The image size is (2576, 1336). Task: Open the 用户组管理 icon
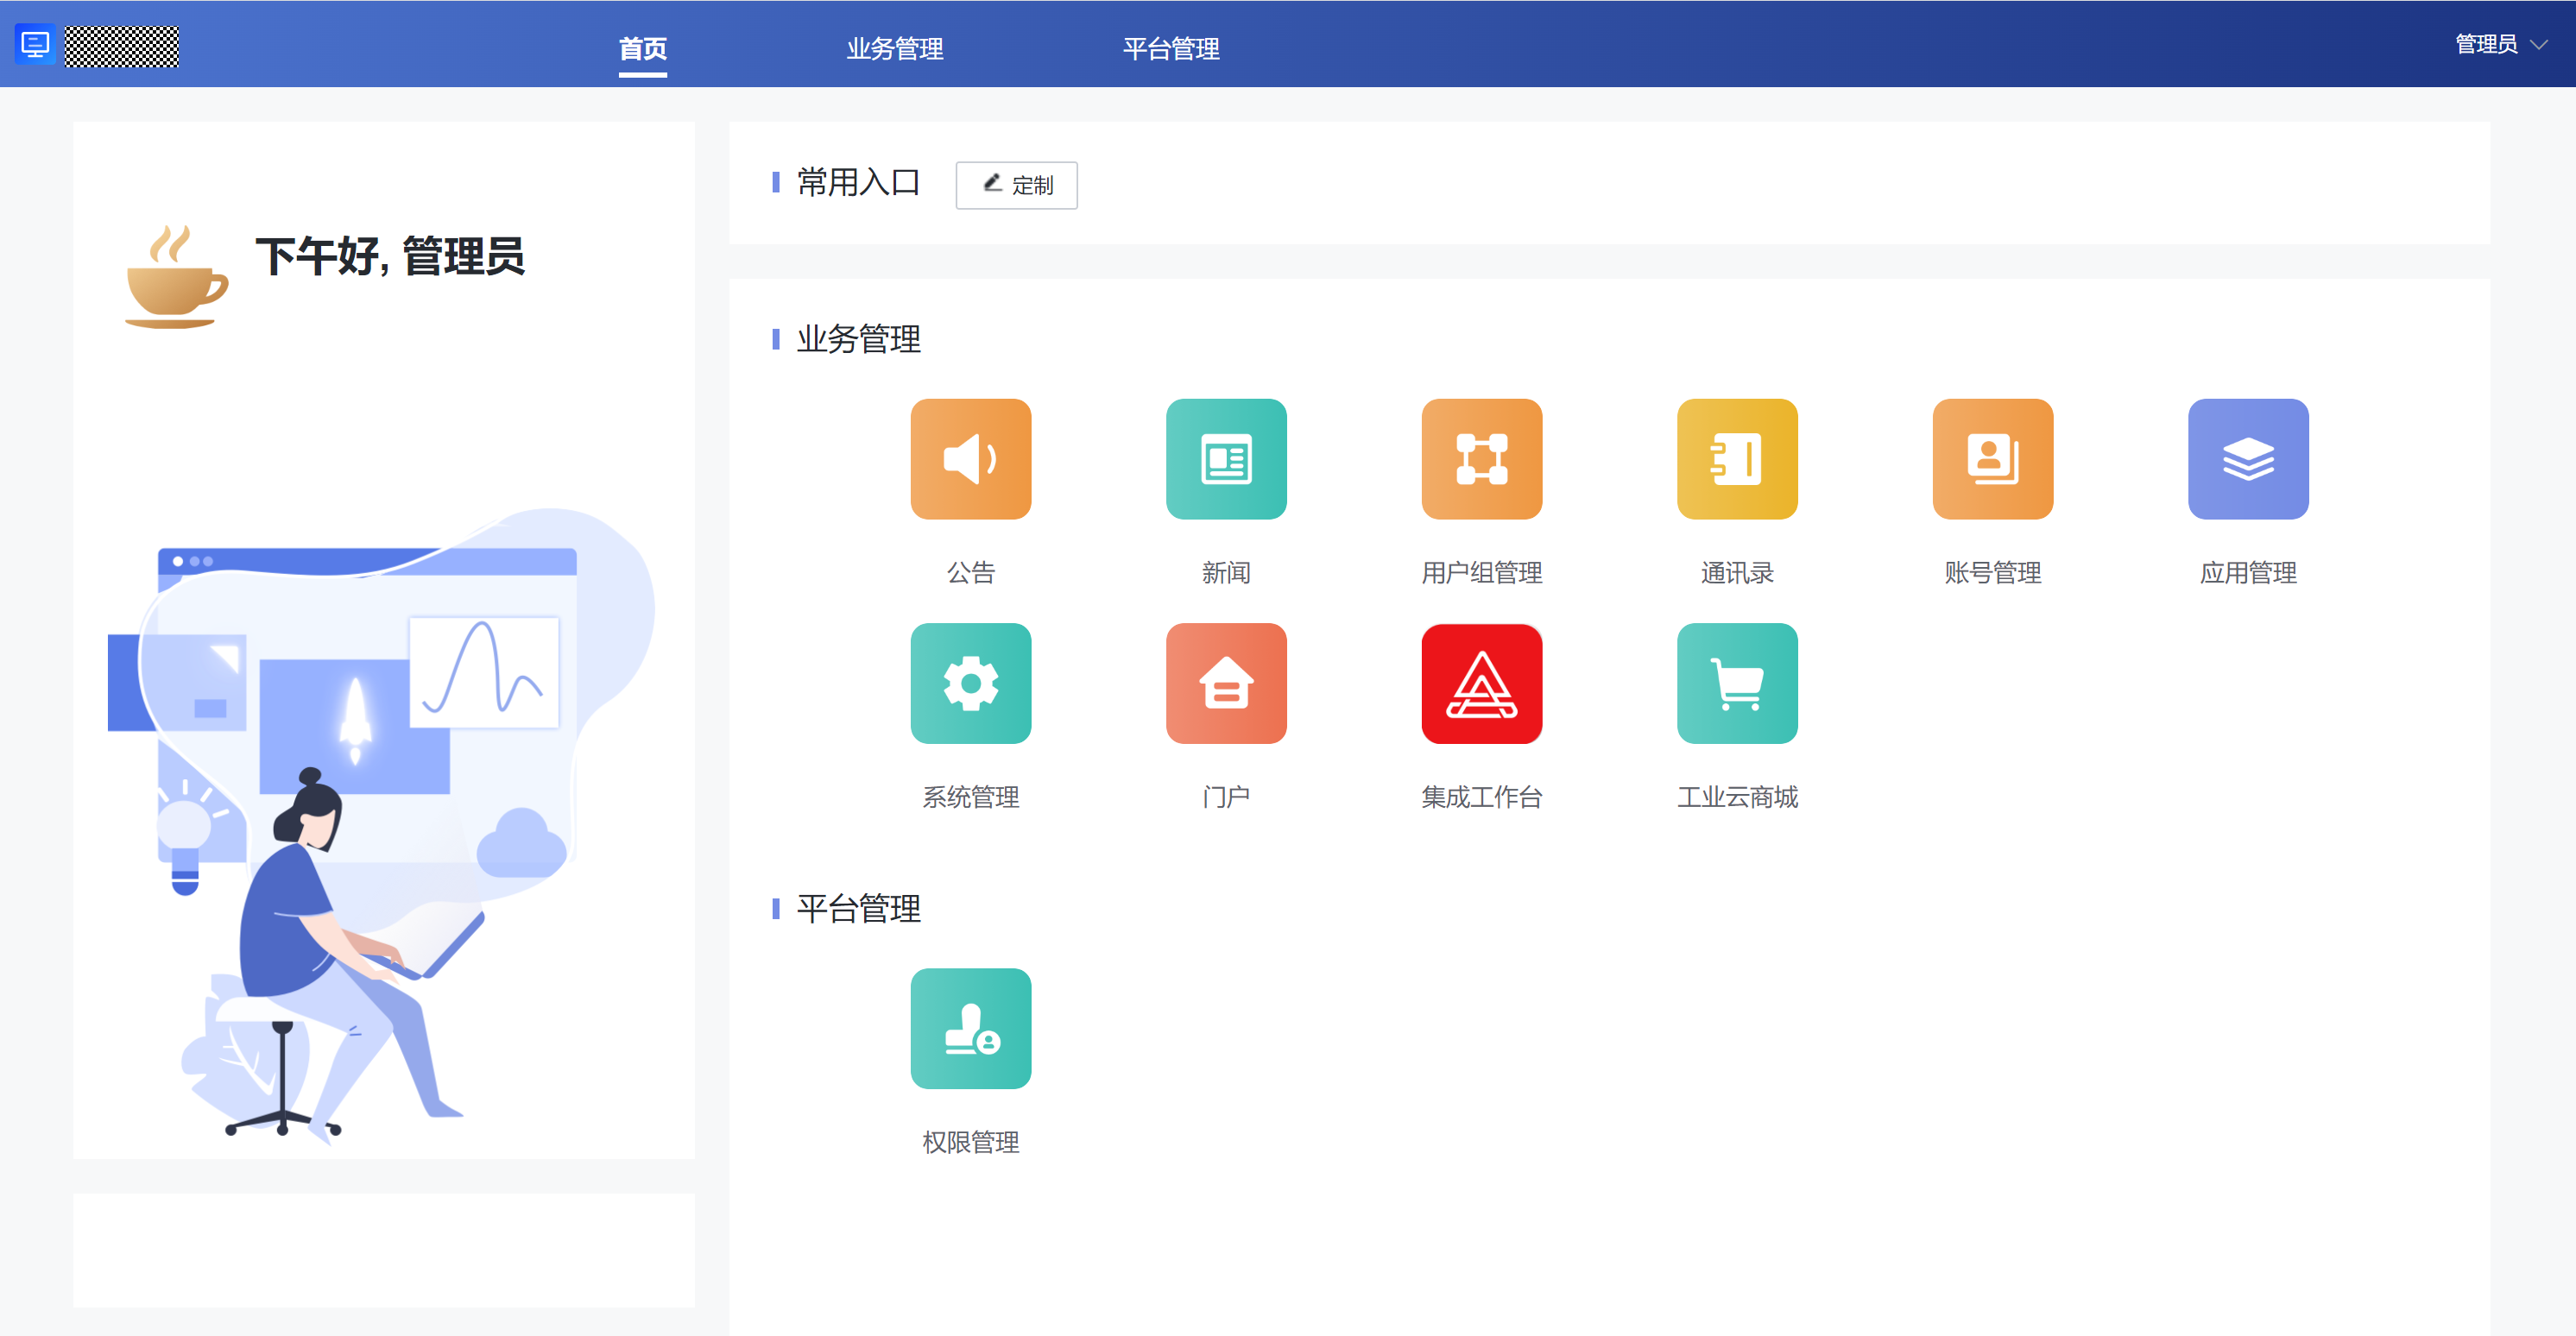click(1481, 459)
